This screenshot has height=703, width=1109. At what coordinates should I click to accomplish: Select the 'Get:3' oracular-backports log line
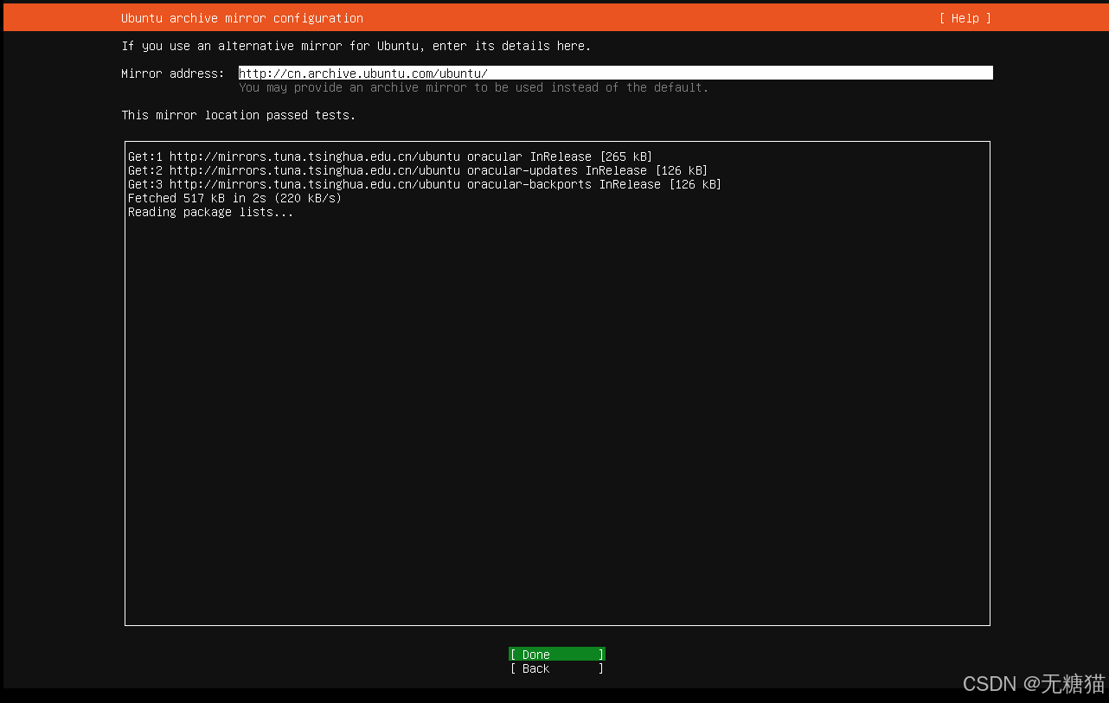(424, 184)
